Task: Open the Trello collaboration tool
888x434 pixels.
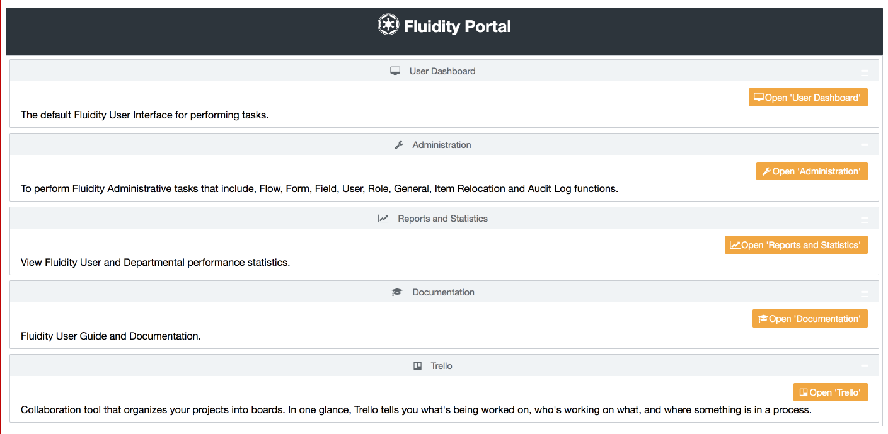Action: click(830, 392)
